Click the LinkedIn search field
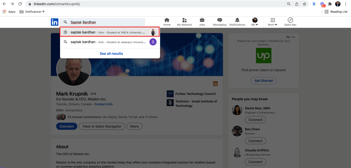Image resolution: width=351 pixels, height=168 pixels. point(102,22)
